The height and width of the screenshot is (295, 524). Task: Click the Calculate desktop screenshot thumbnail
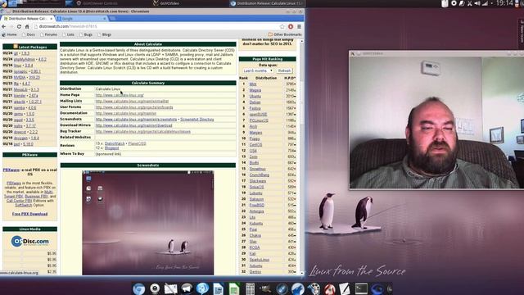coord(148,223)
